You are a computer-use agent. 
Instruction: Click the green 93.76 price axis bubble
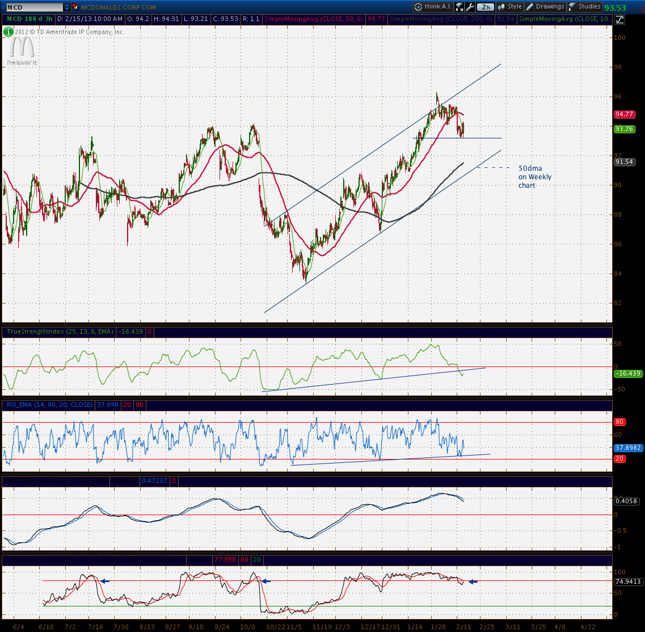pos(624,129)
